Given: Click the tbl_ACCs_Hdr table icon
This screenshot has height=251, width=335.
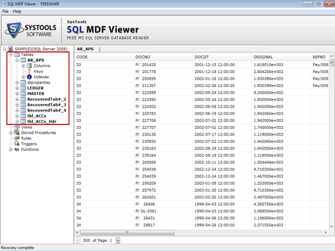Looking at the screenshot, I should pyautogui.click(x=23, y=122).
